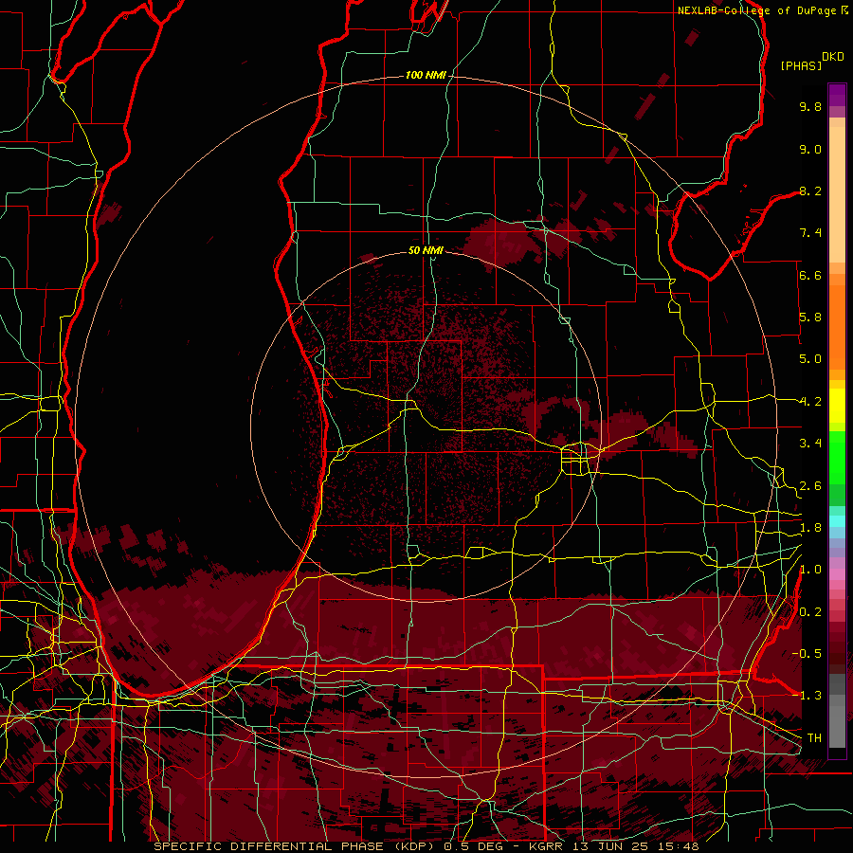Select the 6.6 value on the color scale
The height and width of the screenshot is (853, 853).
[810, 275]
